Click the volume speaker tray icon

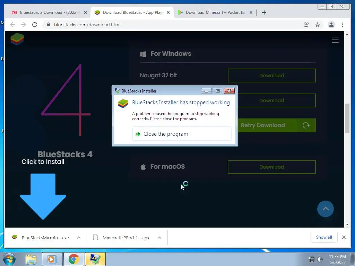pyautogui.click(x=320, y=259)
